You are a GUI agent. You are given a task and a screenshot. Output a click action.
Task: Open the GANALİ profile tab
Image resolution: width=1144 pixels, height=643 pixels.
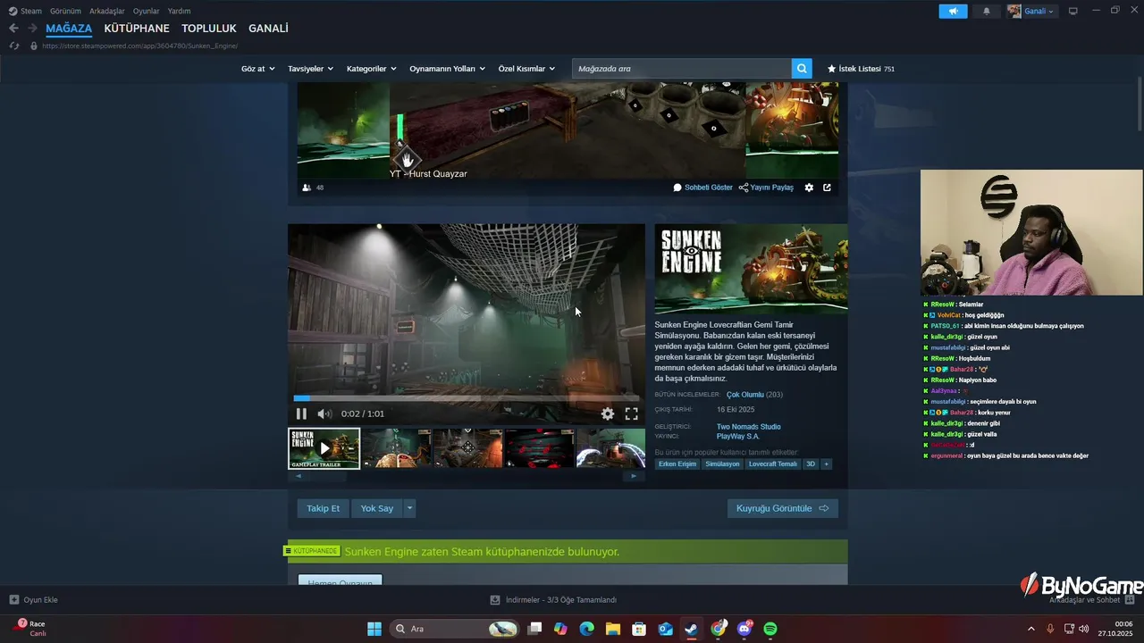(x=268, y=29)
